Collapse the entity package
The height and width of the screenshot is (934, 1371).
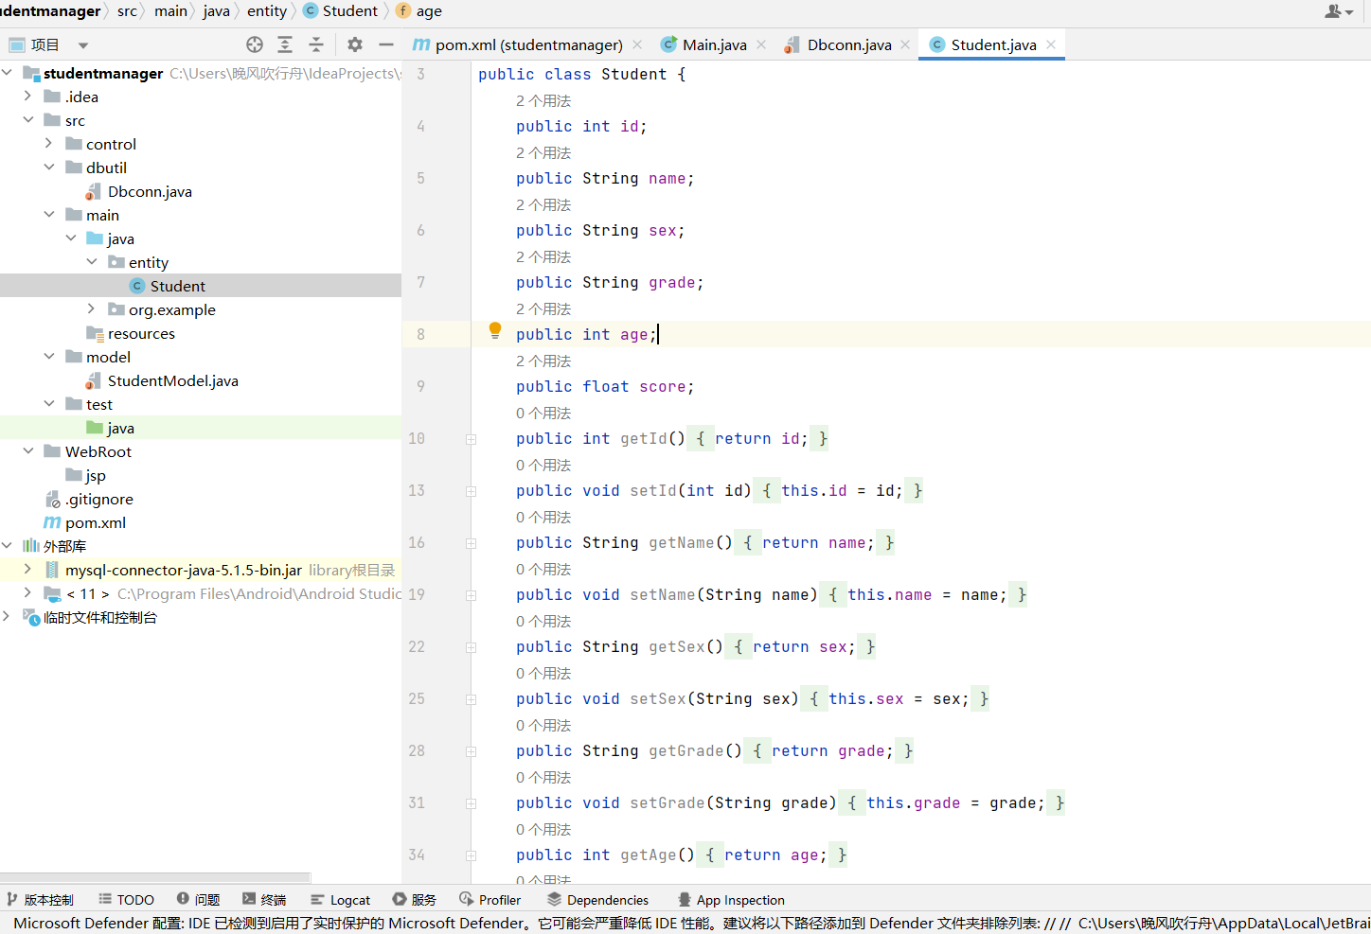92,261
